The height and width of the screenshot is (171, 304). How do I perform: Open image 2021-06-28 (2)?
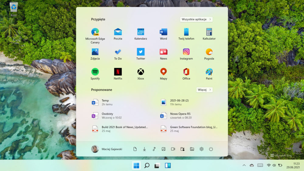(x=174, y=102)
